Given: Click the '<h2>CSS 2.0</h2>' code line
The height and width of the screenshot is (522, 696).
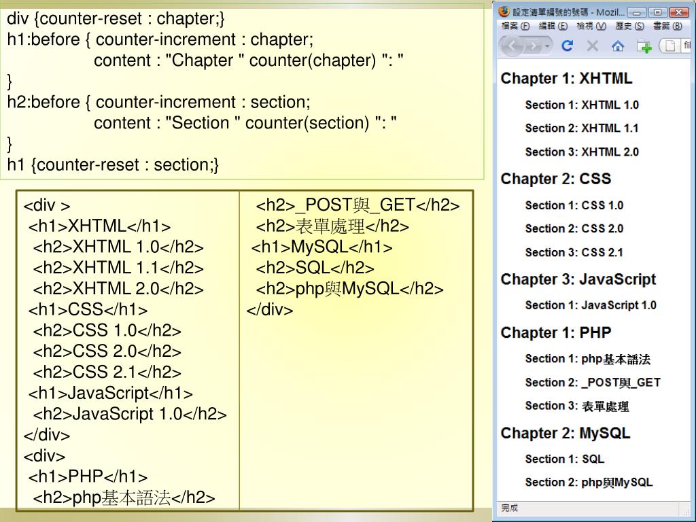Looking at the screenshot, I should pos(107,351).
